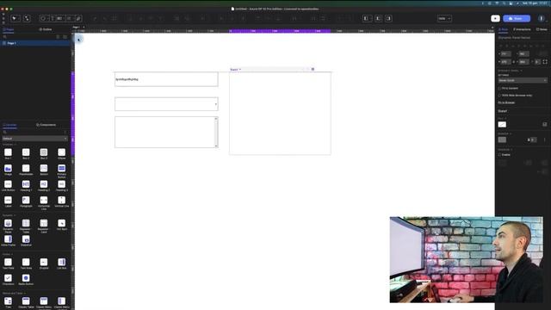Pick the Image widget

(8, 169)
